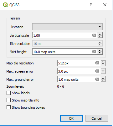Increase Vertical scale with up arrow

click(x=100, y=34)
